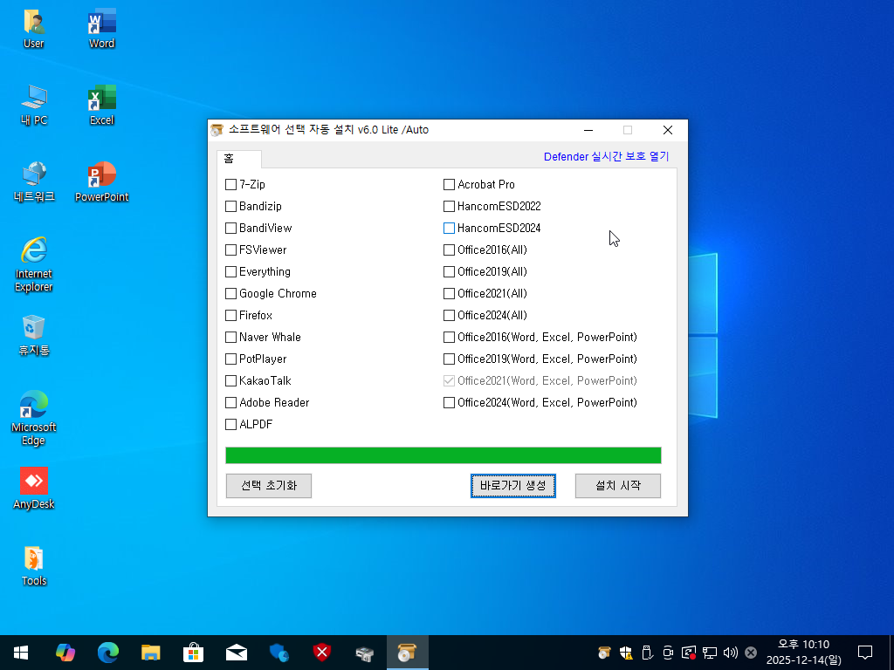Switch to the 홈 tab
The height and width of the screenshot is (670, 894).
(239, 159)
